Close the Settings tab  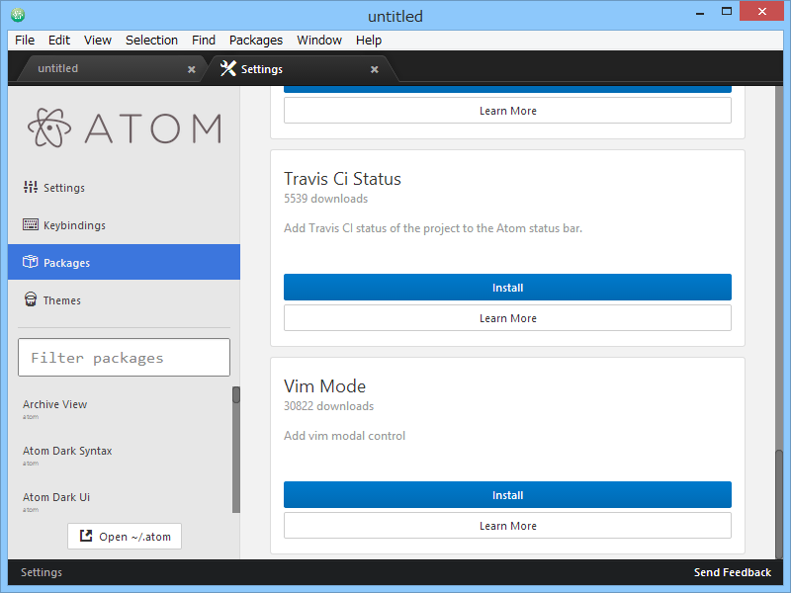point(375,69)
